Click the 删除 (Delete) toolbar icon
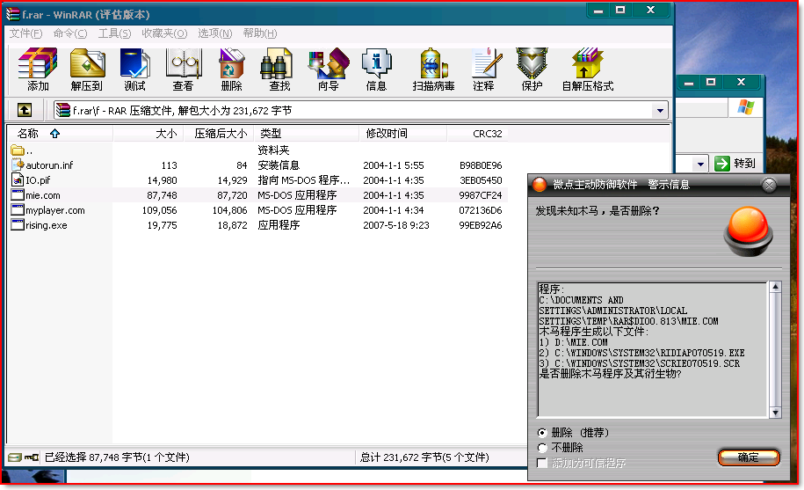This screenshot has width=804, height=490. (x=231, y=63)
